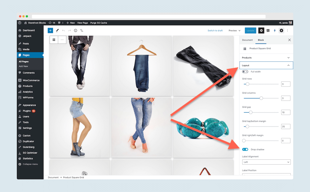Click View Page link

pyautogui.click(x=82, y=23)
